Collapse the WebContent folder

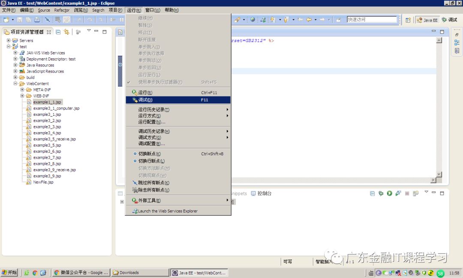[x=15, y=83]
